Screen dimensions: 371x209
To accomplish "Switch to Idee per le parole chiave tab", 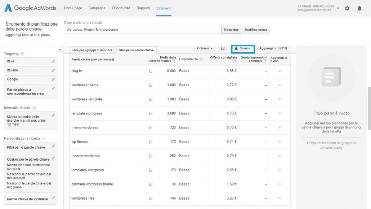I will (x=136, y=50).
